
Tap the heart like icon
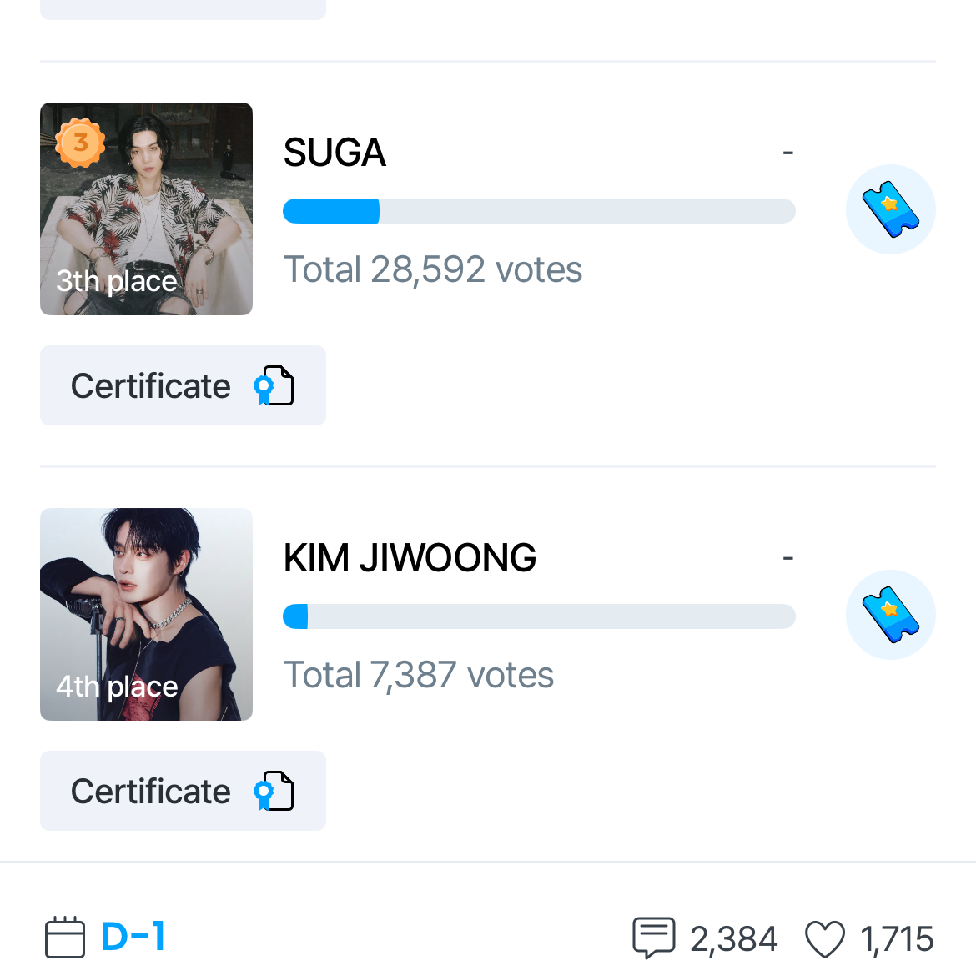pos(824,939)
